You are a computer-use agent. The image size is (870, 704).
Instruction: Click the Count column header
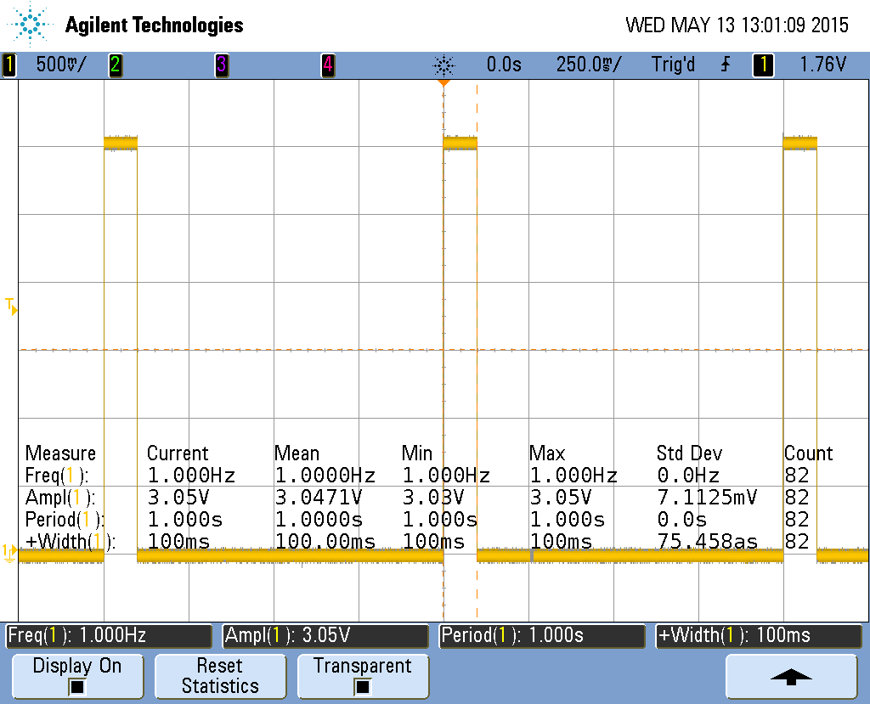tap(809, 453)
